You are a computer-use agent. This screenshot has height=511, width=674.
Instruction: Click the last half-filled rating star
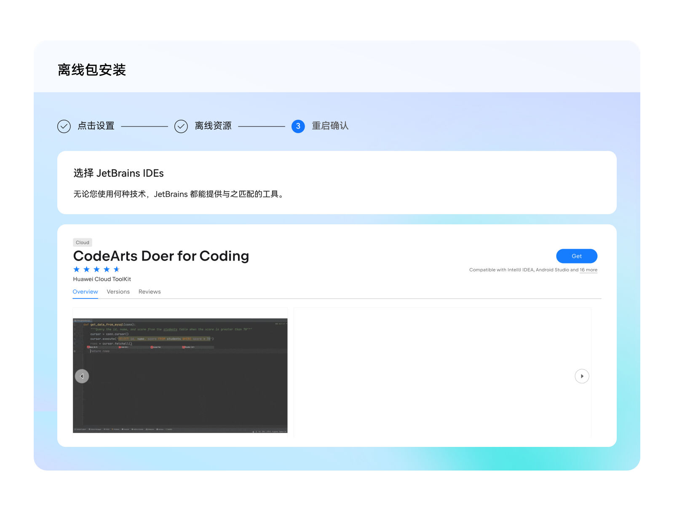pos(117,269)
